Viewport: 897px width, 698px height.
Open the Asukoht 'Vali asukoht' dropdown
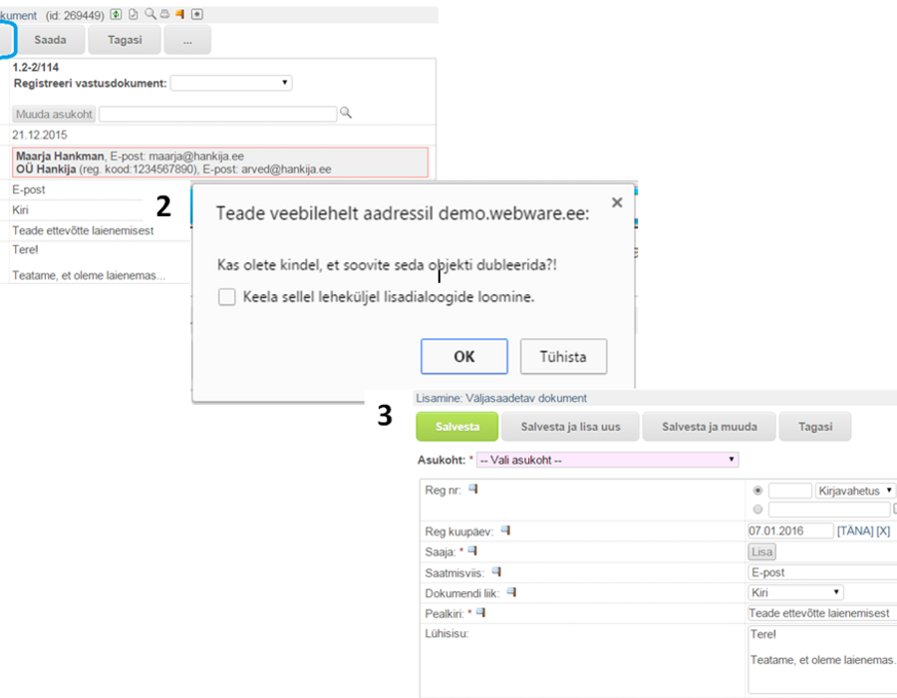(x=607, y=460)
